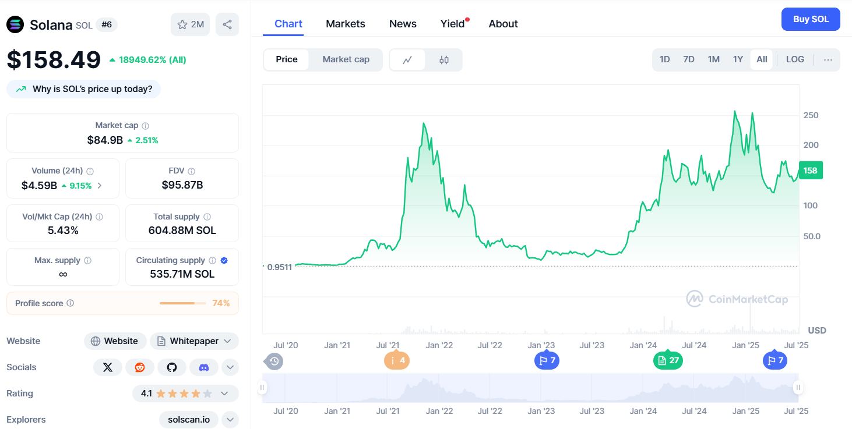The image size is (852, 429).
Task: Click the share icon button
Action: [x=227, y=24]
